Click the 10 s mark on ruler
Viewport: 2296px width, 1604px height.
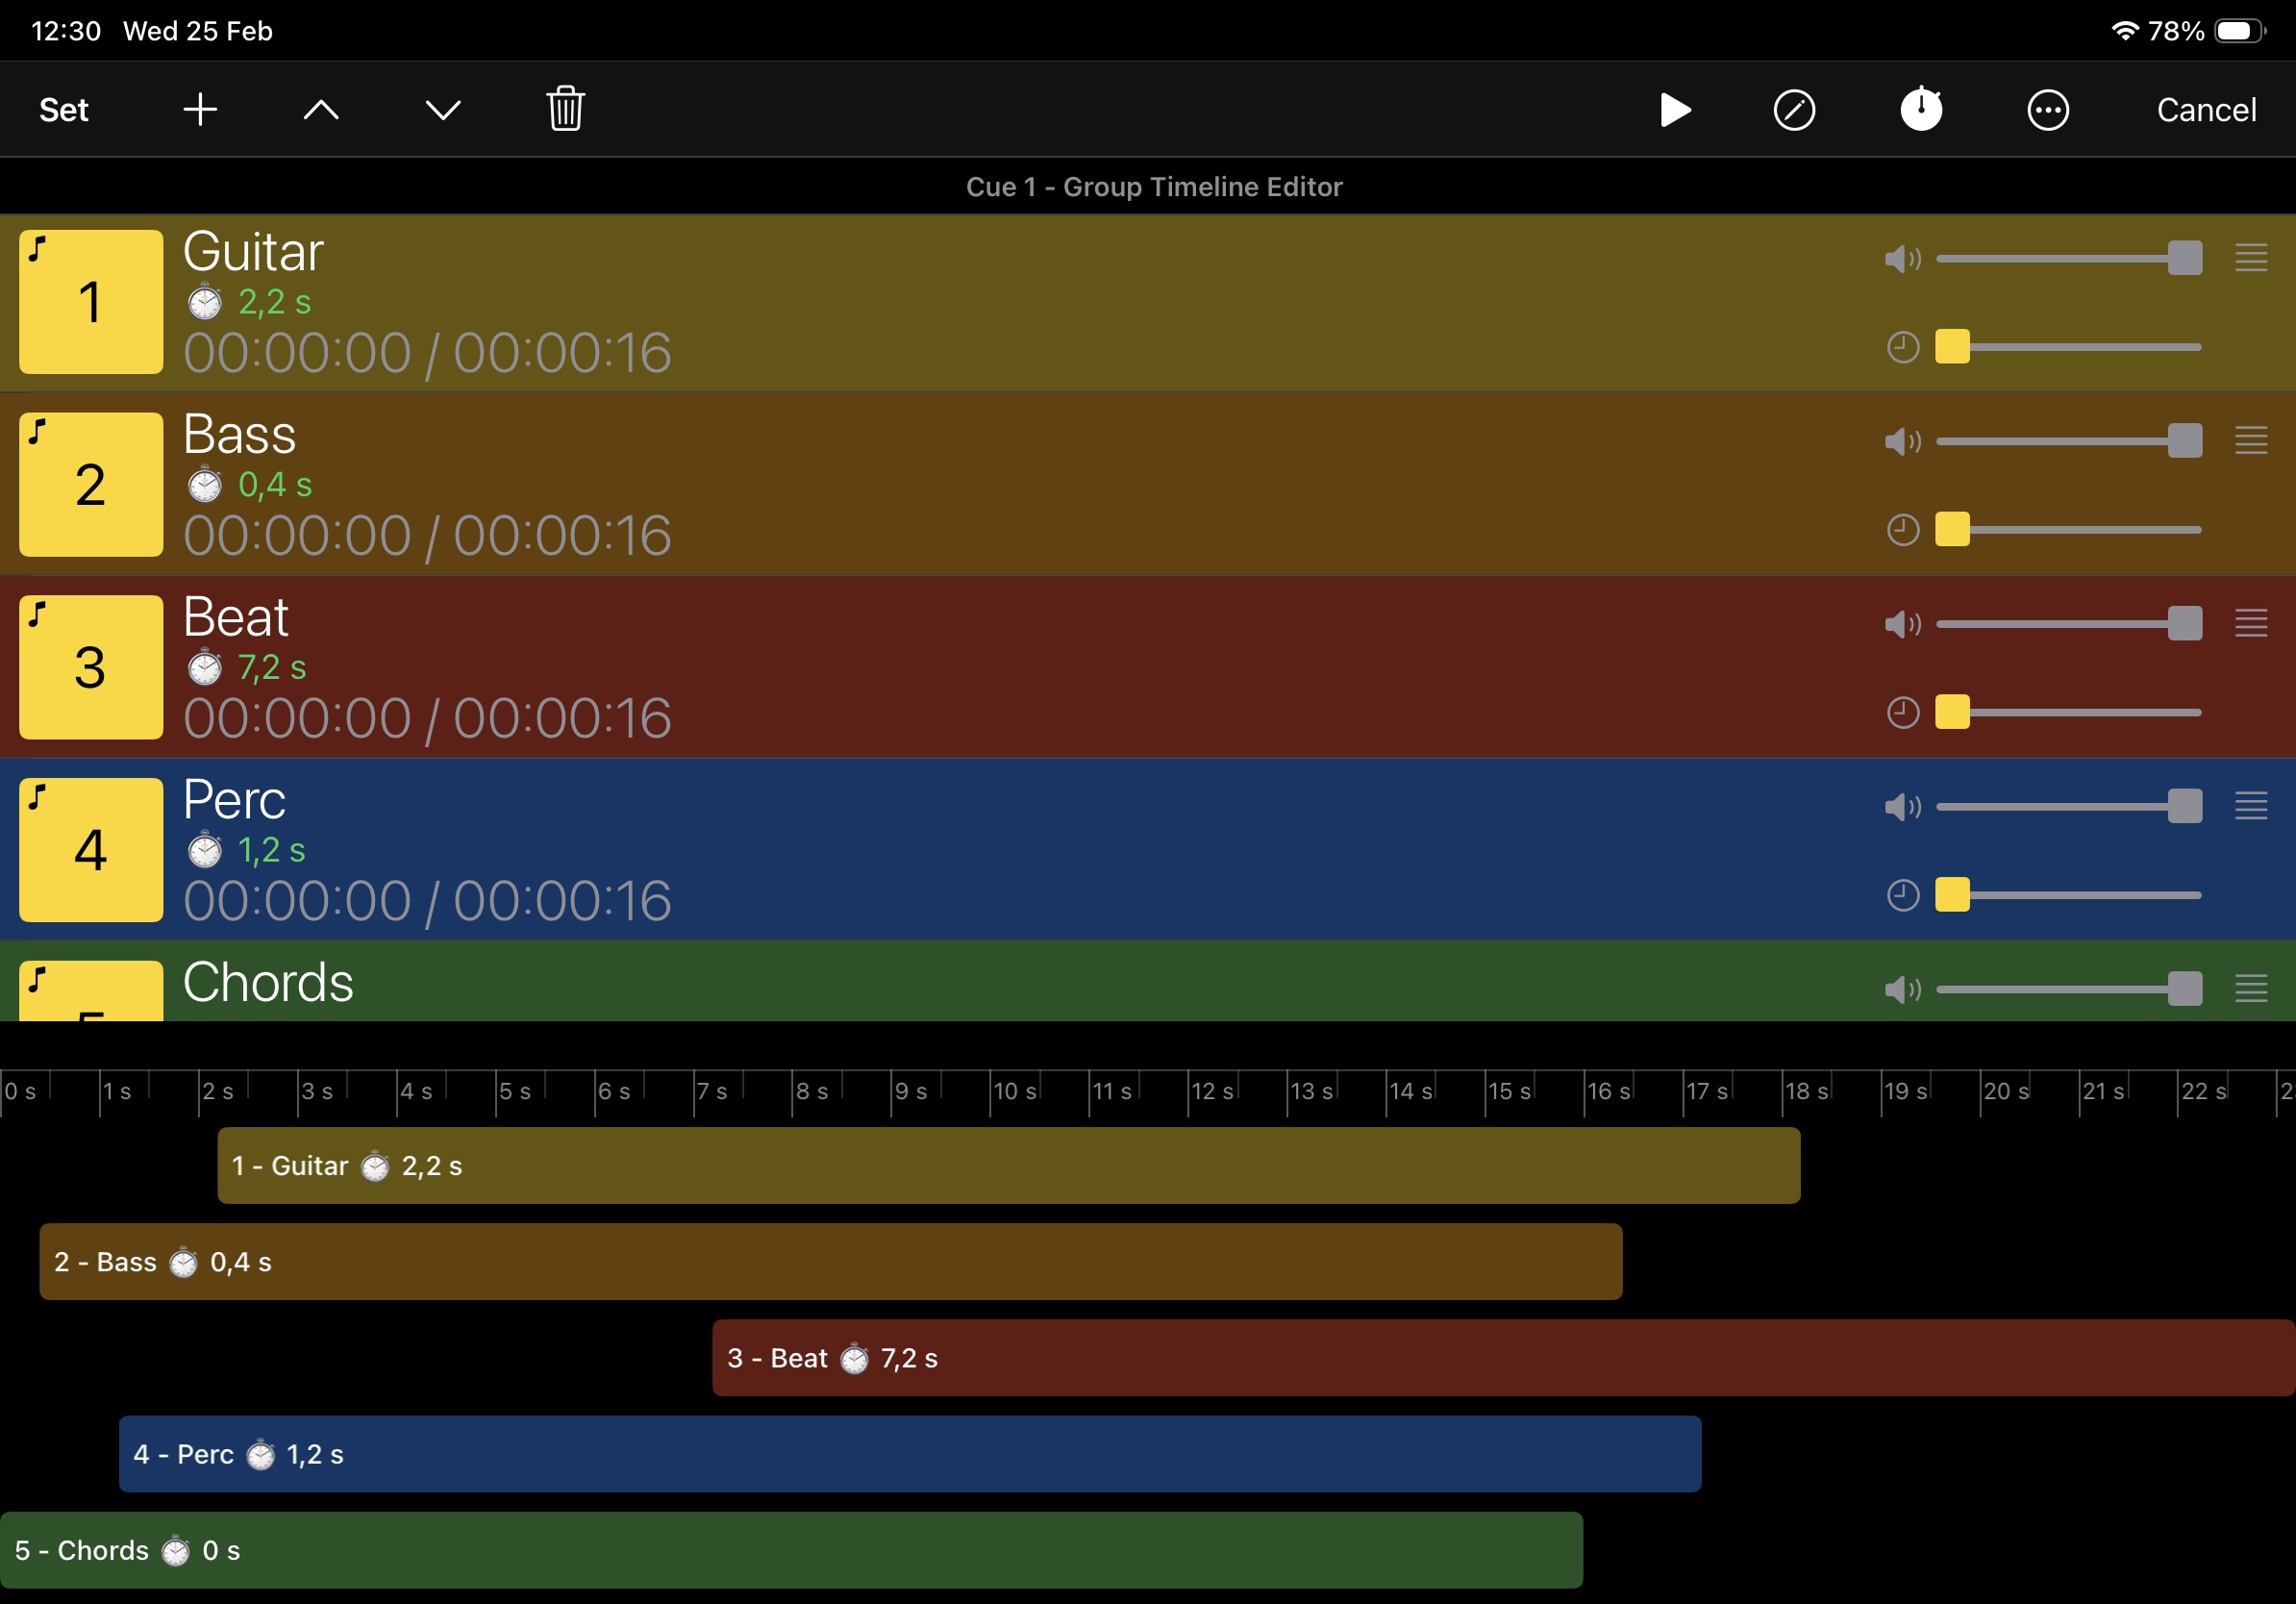click(x=1013, y=1091)
